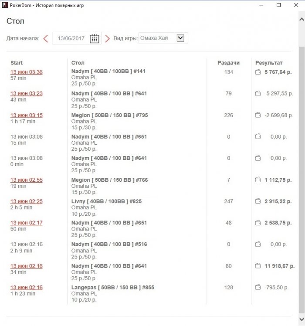This screenshot has height=326, width=305.
Task: Click wallet icon beside 11 918,67 р. result
Action: 258,266
